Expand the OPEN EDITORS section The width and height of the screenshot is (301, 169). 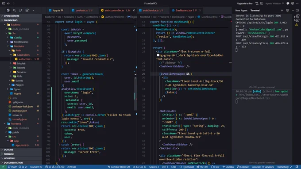[x=21, y=16]
